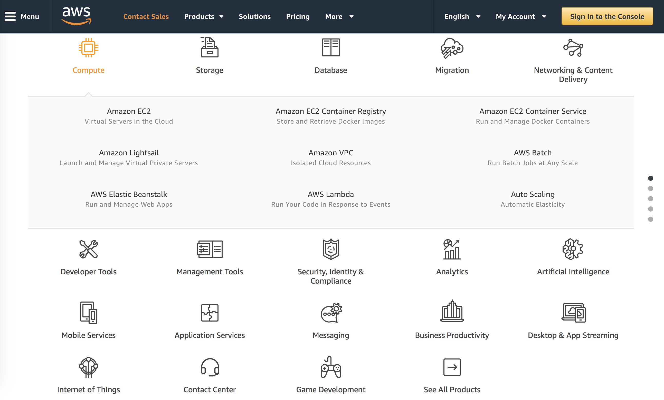Open Networking & Content Delivery category
The width and height of the screenshot is (664, 400).
click(573, 48)
